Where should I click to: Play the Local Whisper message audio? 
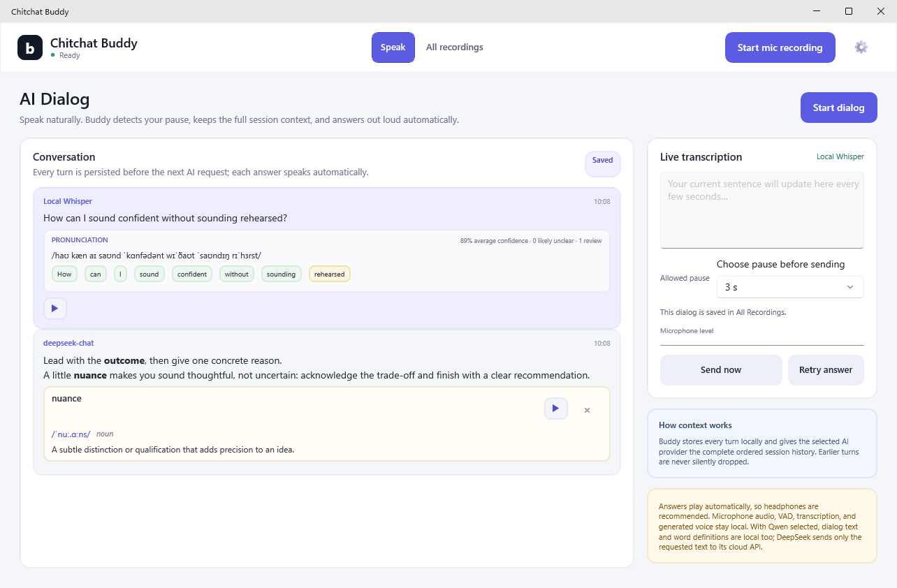[x=55, y=308]
